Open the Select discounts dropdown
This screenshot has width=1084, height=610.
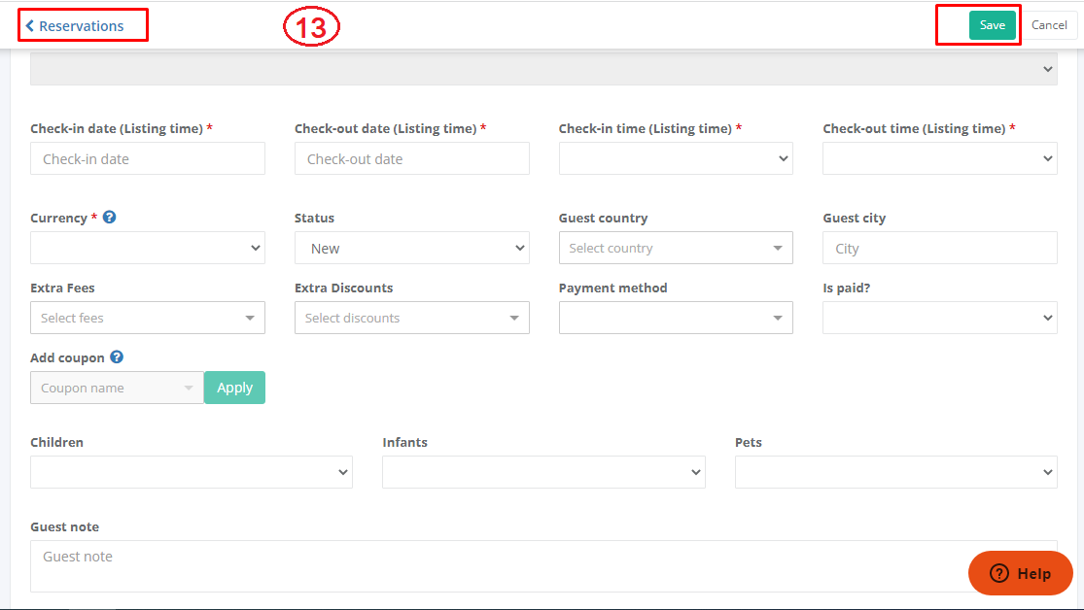click(412, 318)
